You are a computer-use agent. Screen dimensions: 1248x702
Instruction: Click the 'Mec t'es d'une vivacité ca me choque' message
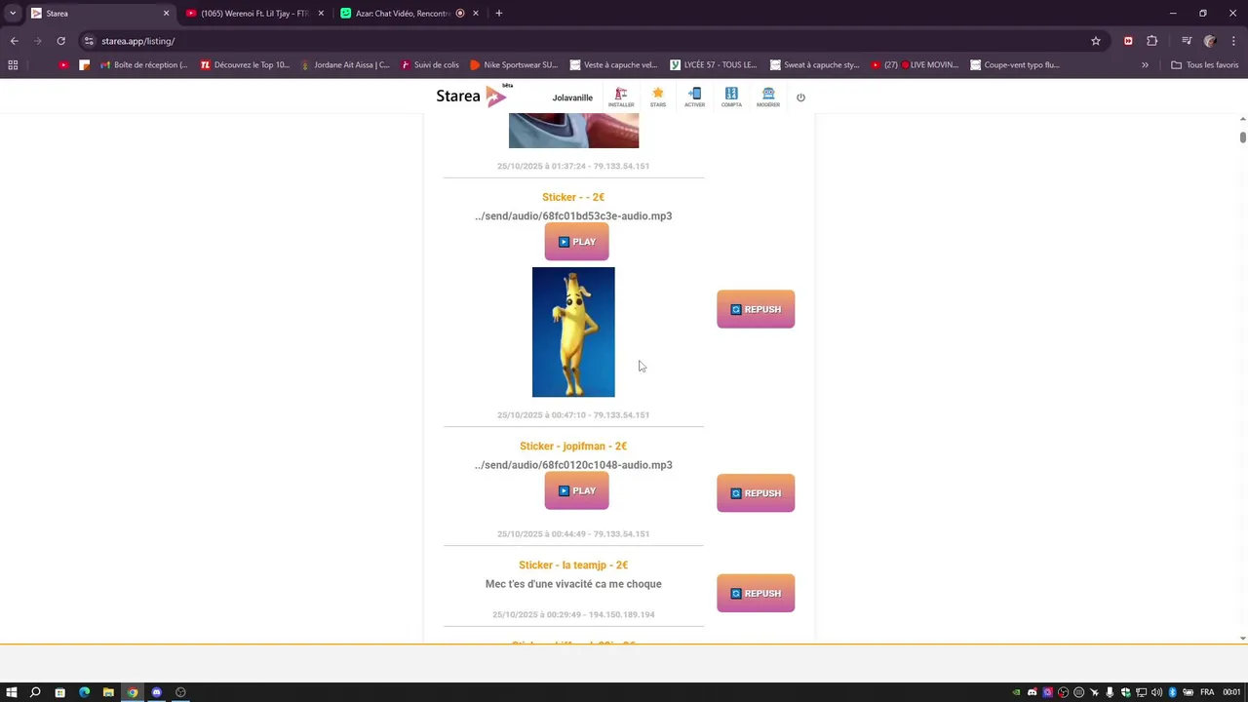573,584
